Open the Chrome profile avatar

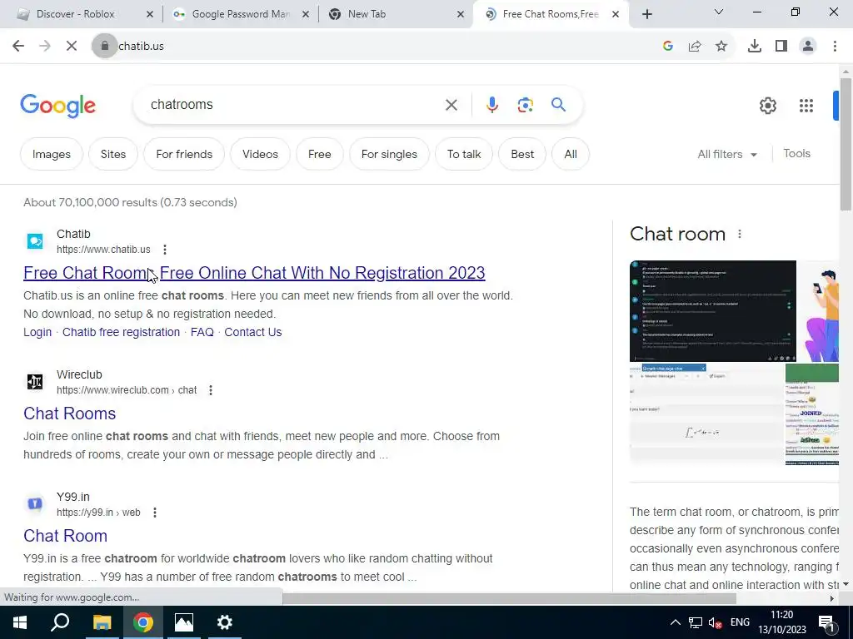808,47
